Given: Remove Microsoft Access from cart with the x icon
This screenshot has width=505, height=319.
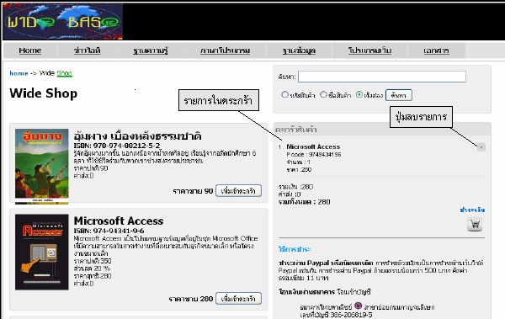Looking at the screenshot, I should [481, 147].
